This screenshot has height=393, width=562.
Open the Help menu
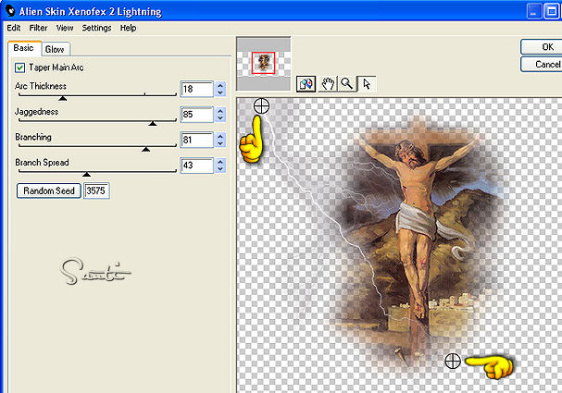coord(128,28)
